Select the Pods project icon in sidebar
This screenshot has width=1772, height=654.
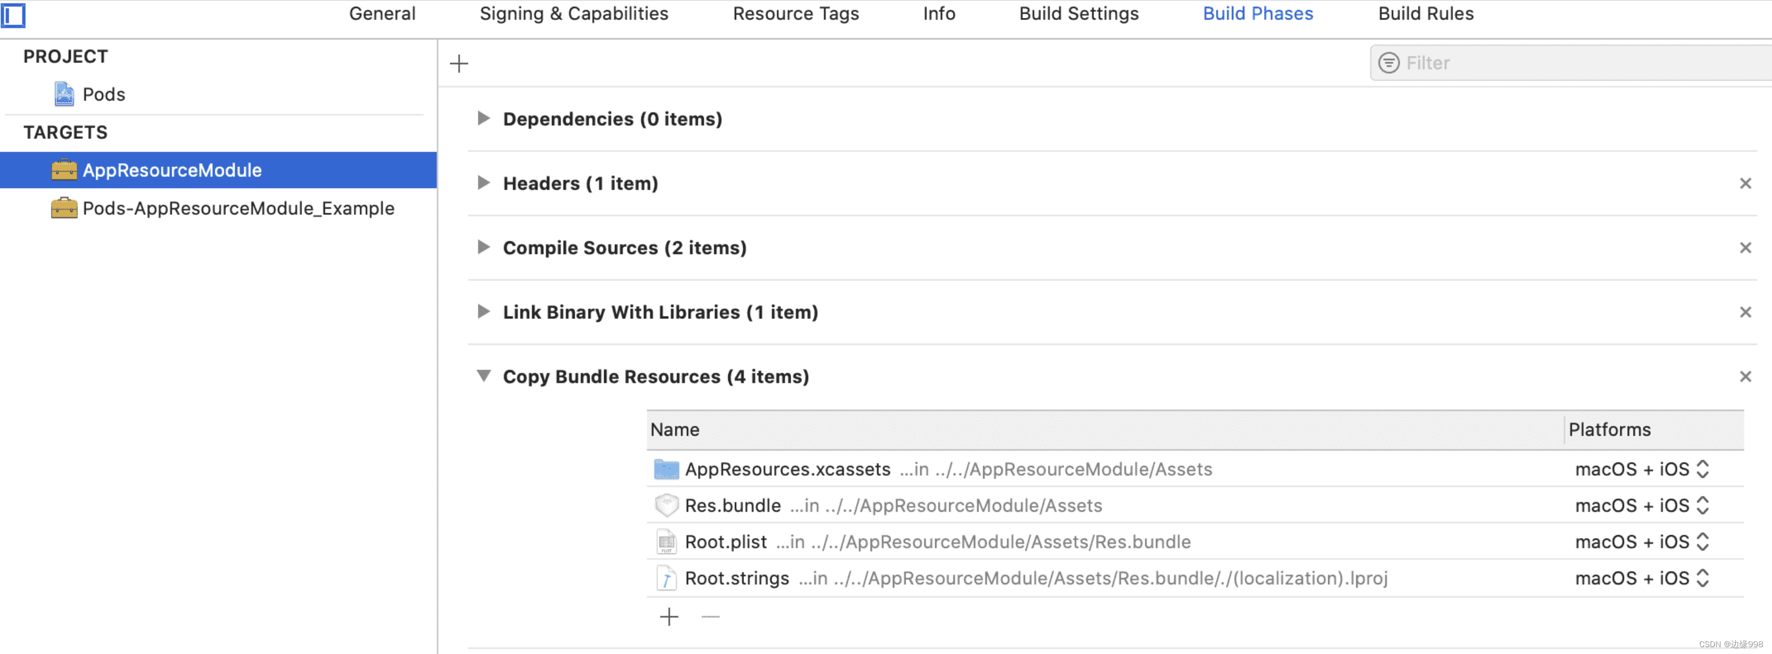tap(63, 94)
